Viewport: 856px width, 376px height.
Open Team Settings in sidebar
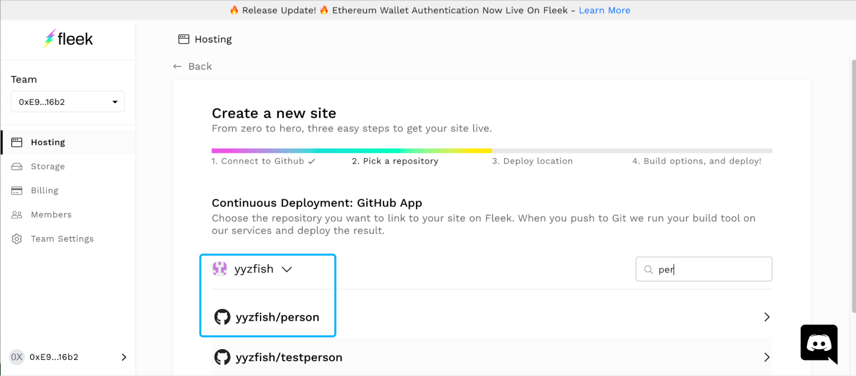coord(62,239)
